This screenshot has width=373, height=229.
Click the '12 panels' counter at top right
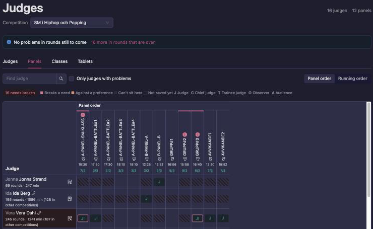click(361, 11)
